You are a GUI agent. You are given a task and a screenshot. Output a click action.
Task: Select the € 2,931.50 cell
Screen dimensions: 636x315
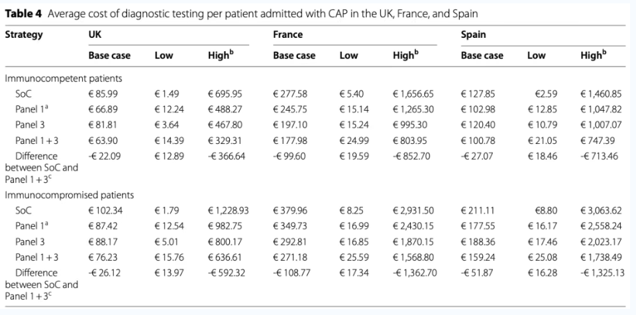tap(414, 211)
